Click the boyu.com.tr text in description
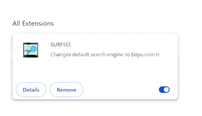The image size is (202, 116). [x=145, y=55]
